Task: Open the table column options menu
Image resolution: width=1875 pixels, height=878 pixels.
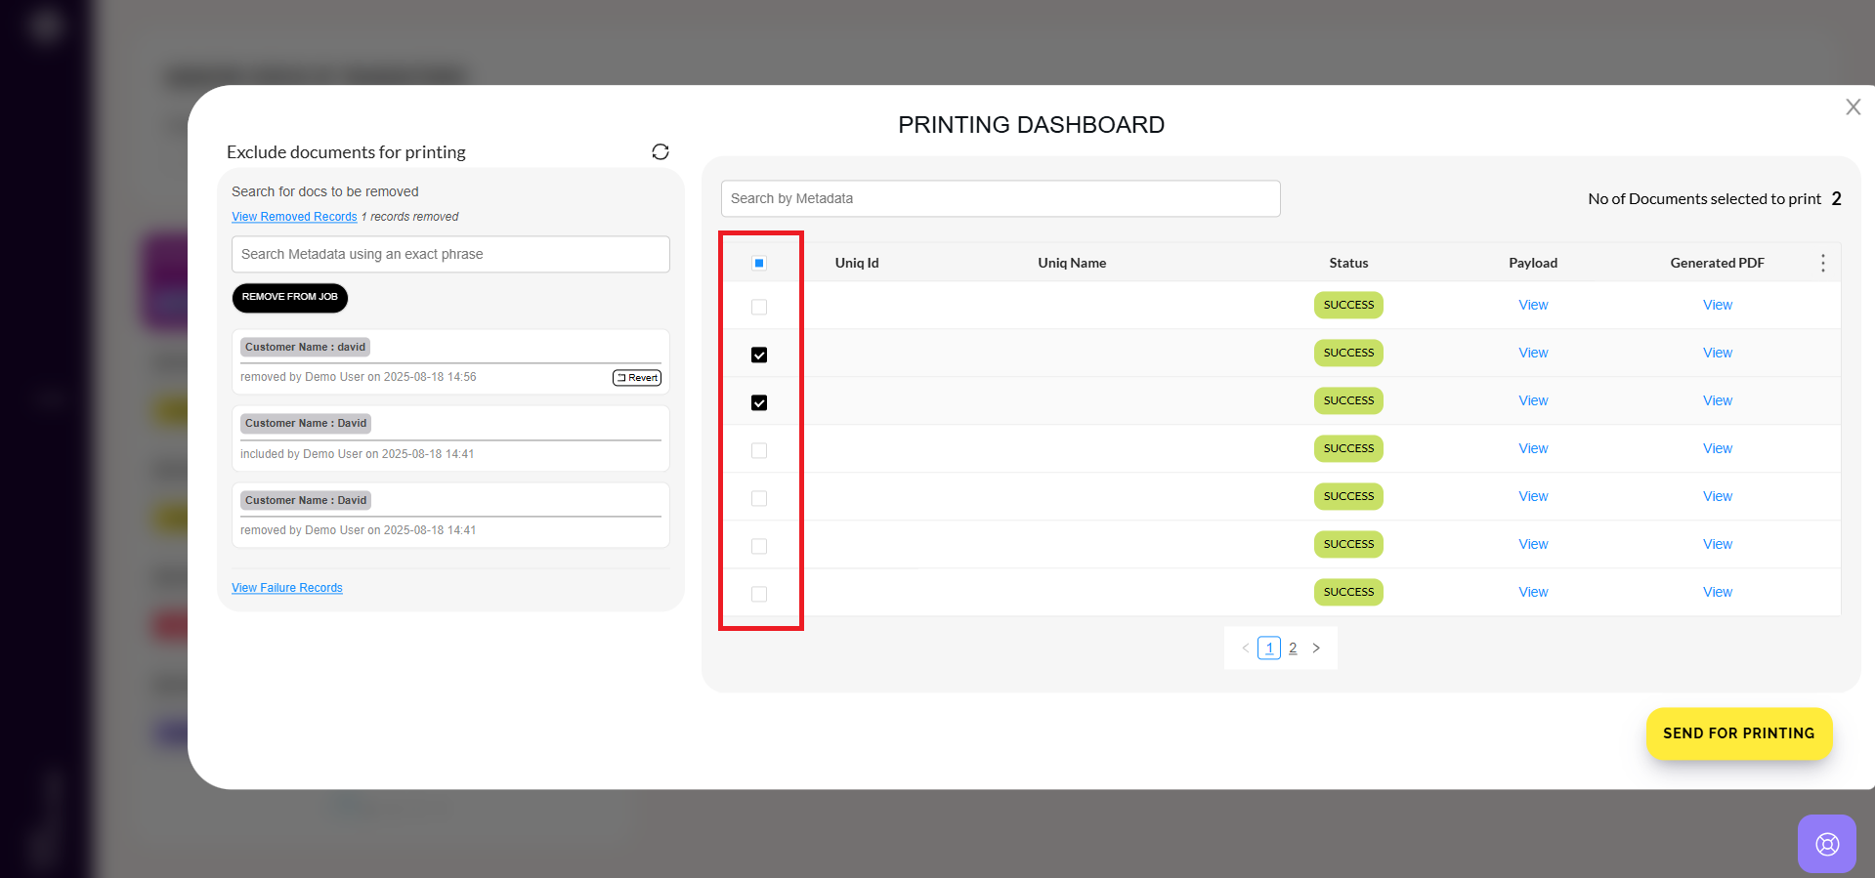Action: pyautogui.click(x=1822, y=263)
